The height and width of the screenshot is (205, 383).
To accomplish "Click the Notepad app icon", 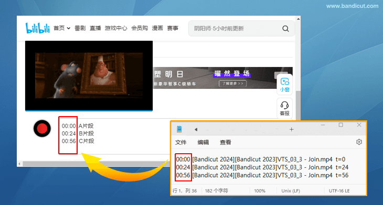I will (179, 129).
